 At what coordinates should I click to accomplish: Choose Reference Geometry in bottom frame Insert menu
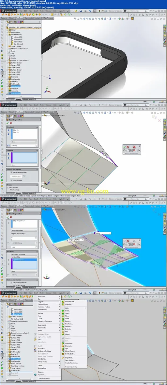click(45, 321)
